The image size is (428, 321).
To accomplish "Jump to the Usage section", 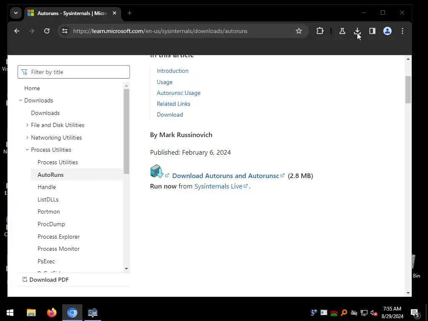I will [165, 82].
